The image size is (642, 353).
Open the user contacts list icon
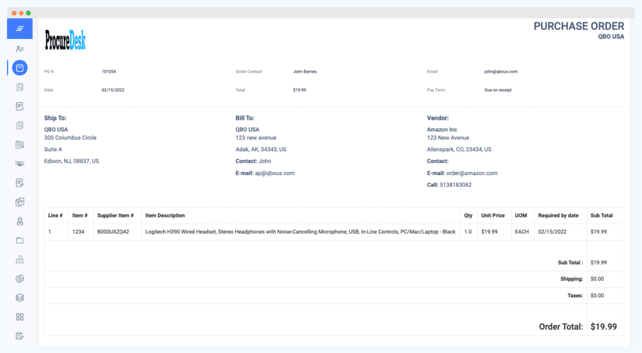pos(19,48)
